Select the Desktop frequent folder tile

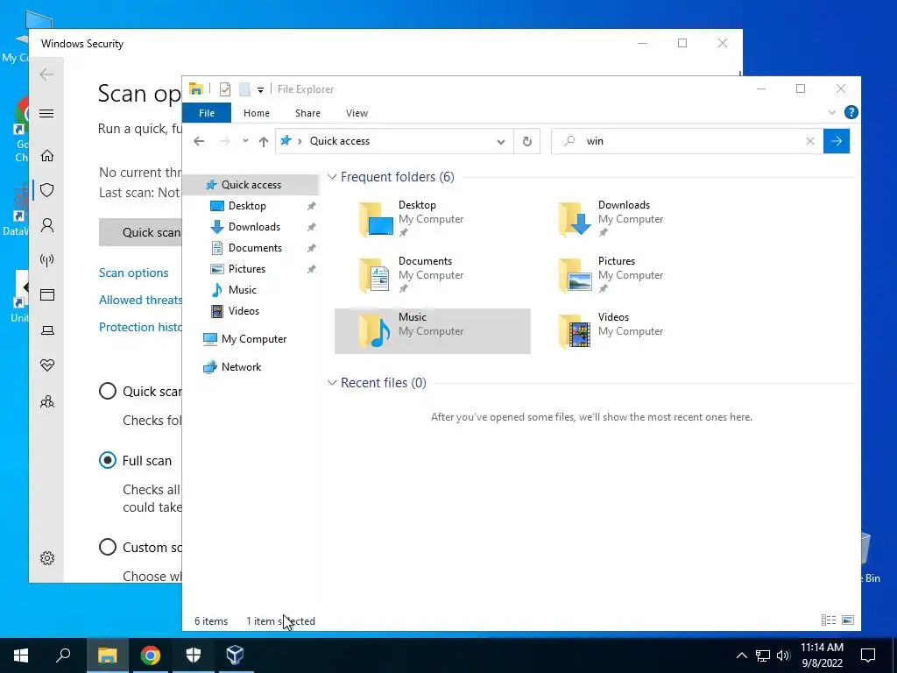pyautogui.click(x=433, y=218)
